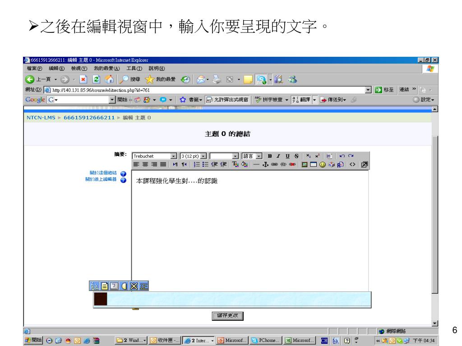The height and width of the screenshot is (346, 462).
Task: Open the 檔案(F) menu
Action: [x=34, y=68]
